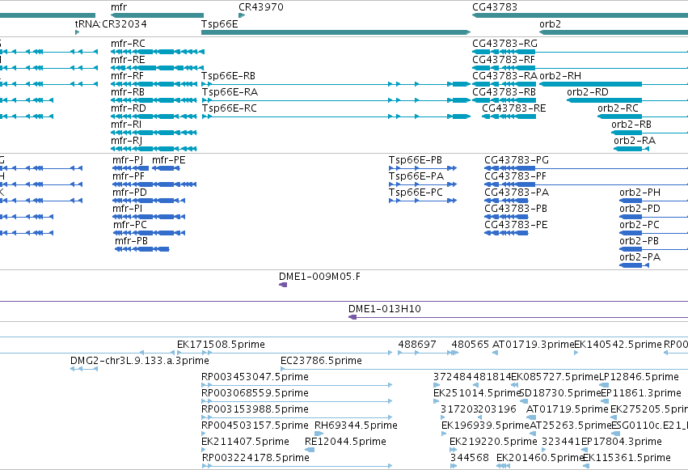The height and width of the screenshot is (470, 688).
Task: Click the purple DME1-009M05.F clone marker
Action: coord(283,285)
